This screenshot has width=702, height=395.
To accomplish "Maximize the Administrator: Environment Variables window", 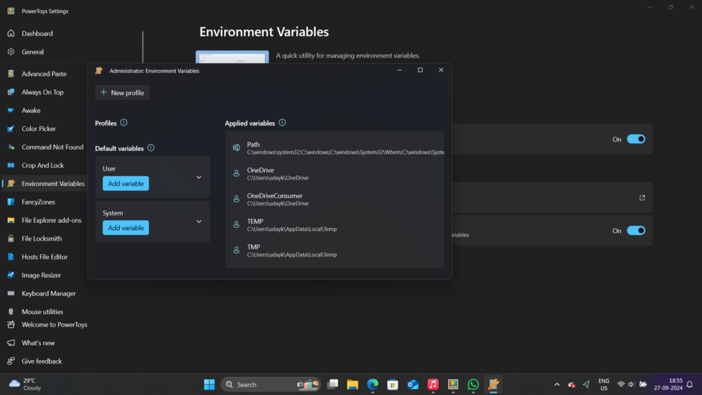I will [x=420, y=70].
